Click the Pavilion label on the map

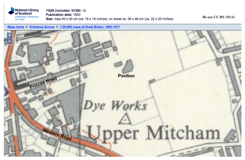coord(126,75)
